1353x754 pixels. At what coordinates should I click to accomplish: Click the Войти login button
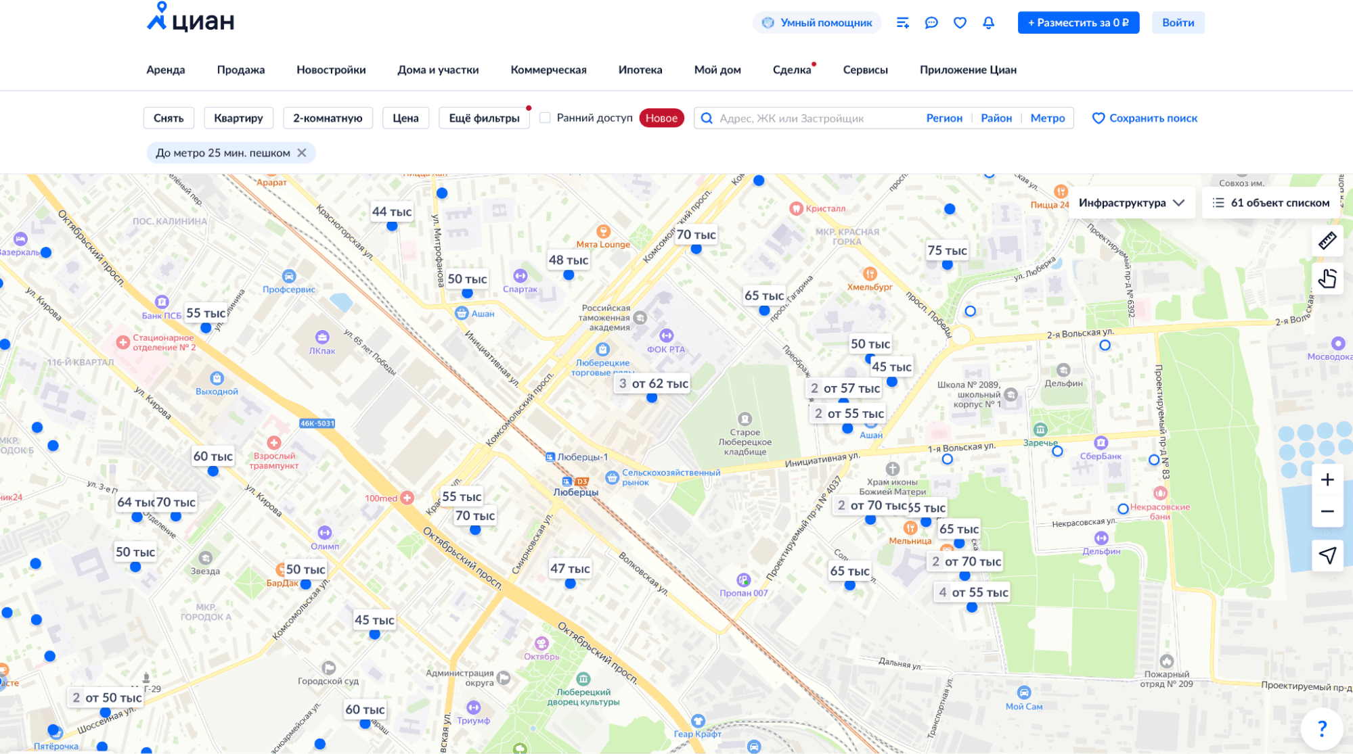[1178, 22]
